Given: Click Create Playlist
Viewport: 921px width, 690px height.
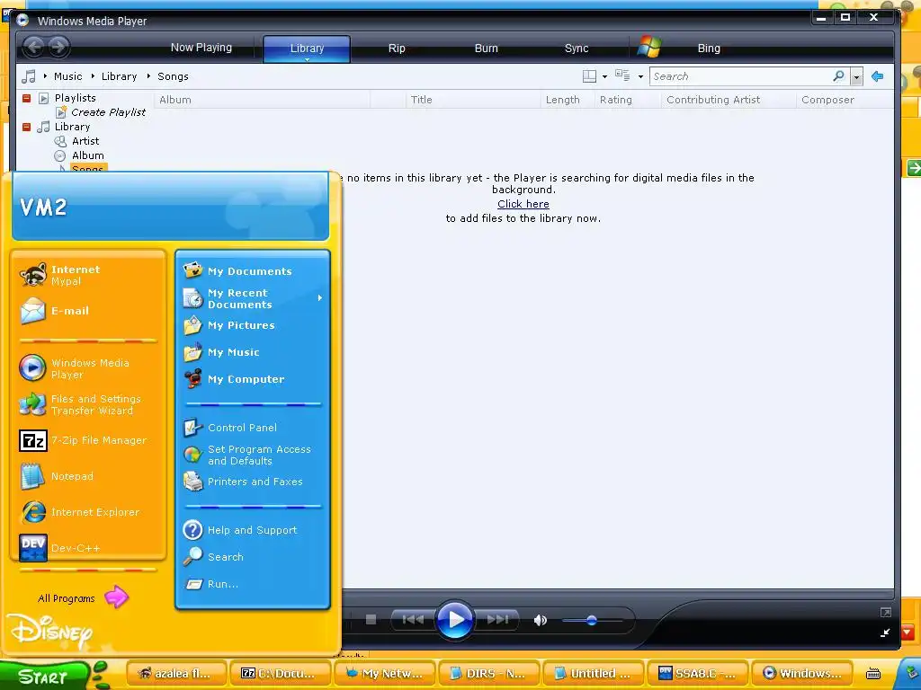Looking at the screenshot, I should tap(108, 112).
